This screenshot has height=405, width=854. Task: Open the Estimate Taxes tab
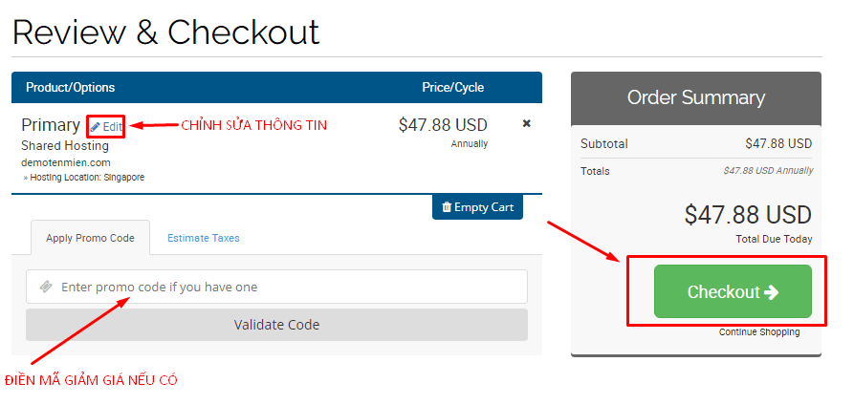(x=203, y=238)
